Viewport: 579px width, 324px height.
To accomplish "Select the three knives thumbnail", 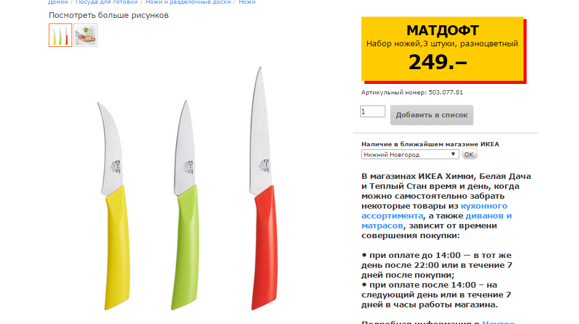I will [60, 35].
